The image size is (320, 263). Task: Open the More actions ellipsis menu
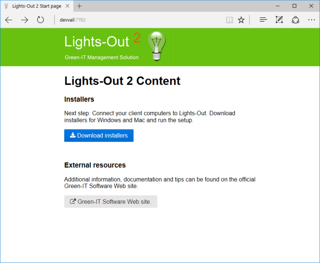311,20
